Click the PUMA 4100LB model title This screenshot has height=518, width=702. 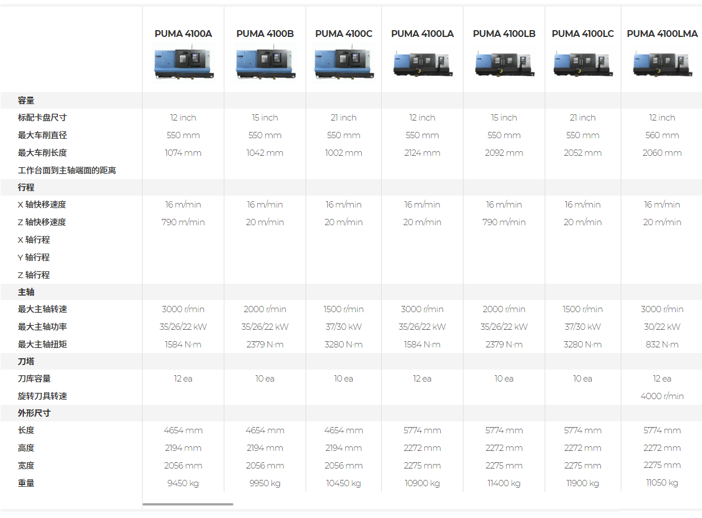(504, 34)
